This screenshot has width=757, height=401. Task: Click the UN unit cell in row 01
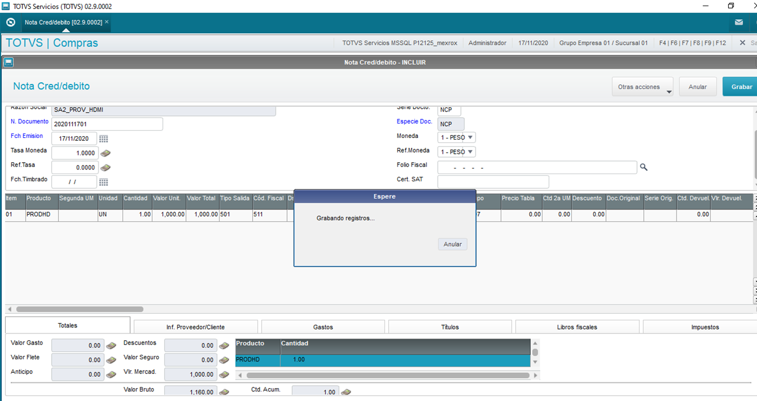point(110,215)
